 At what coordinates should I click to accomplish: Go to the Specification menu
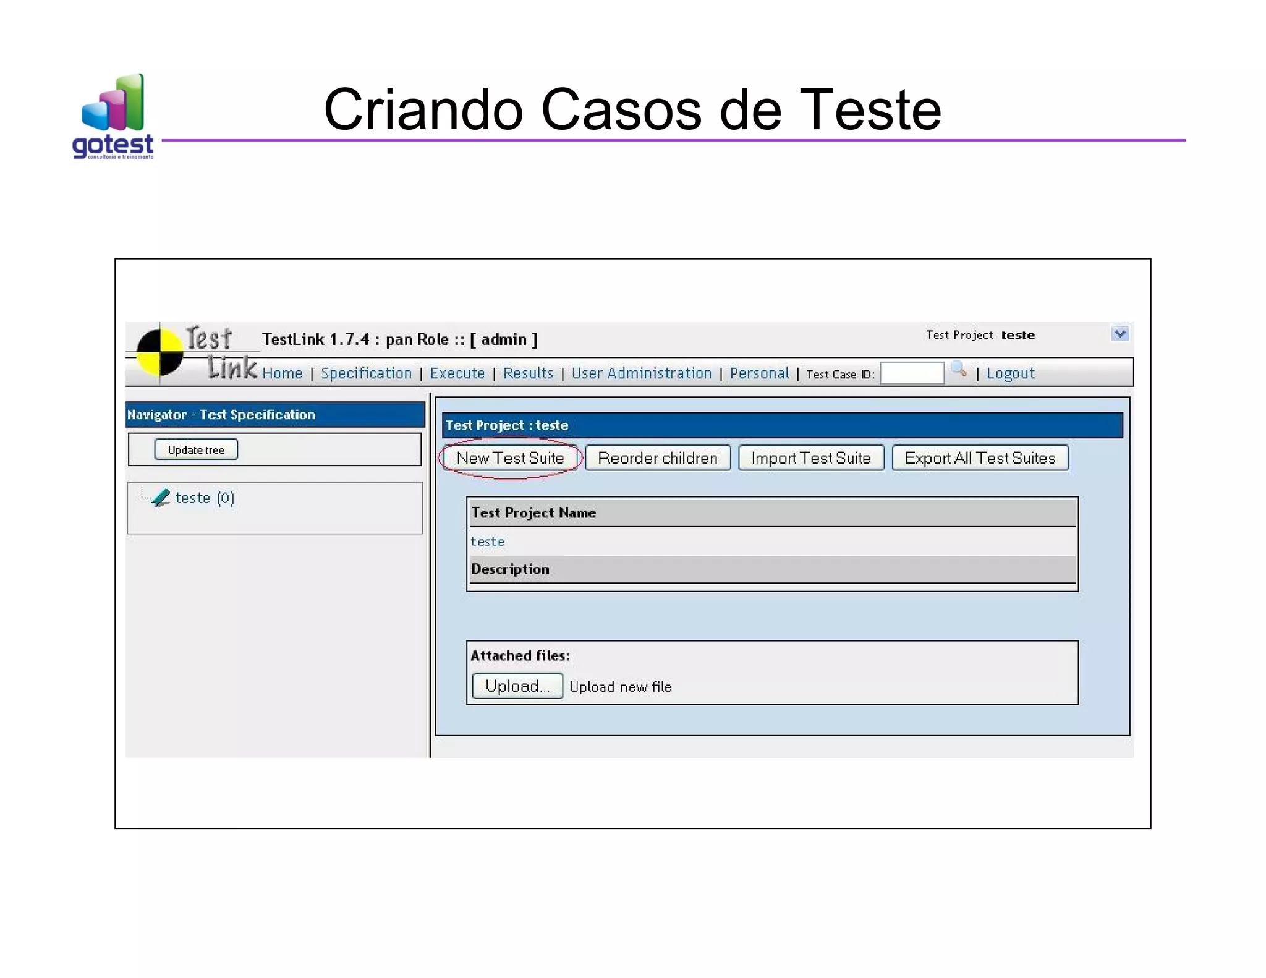[x=366, y=373]
